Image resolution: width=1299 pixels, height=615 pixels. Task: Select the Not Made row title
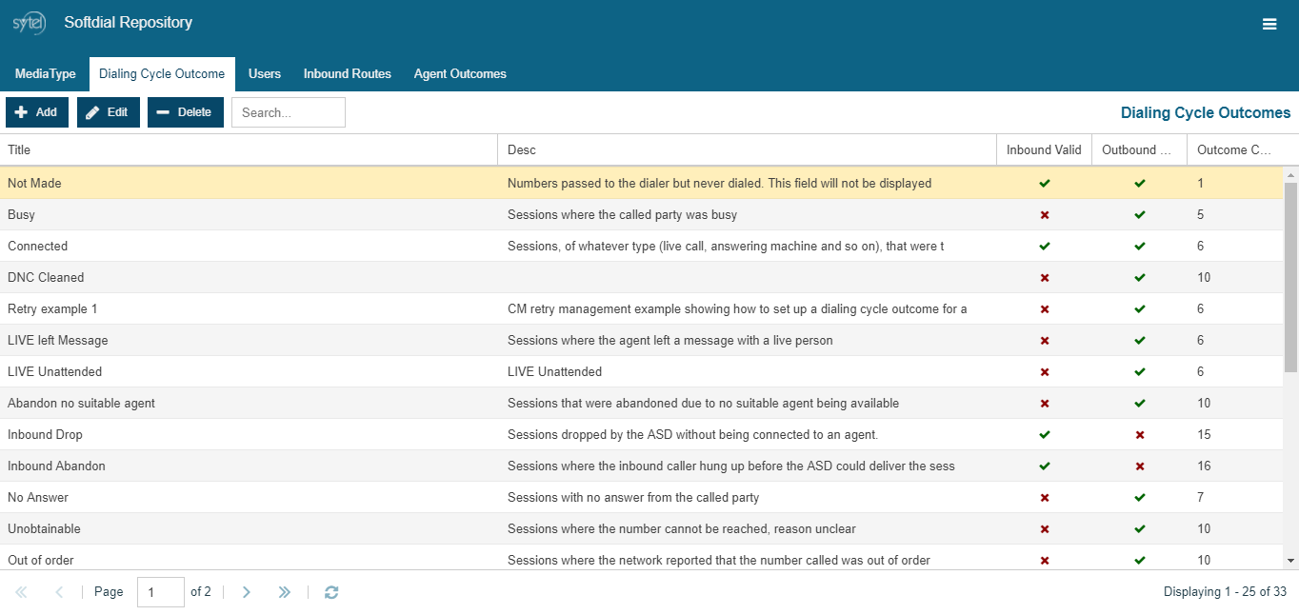click(x=34, y=183)
